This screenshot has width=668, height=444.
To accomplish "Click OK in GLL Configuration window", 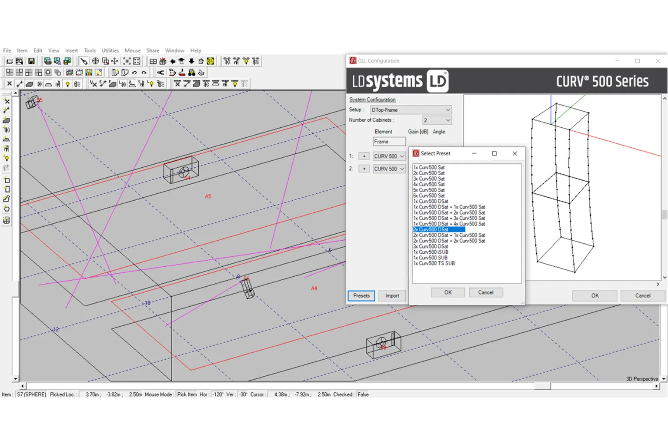I will 595,296.
